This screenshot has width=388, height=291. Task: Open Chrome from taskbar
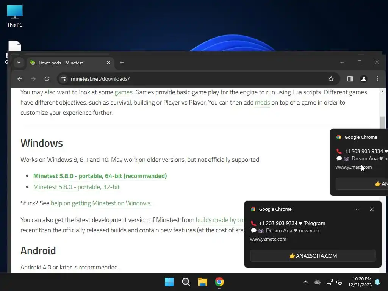pyautogui.click(x=219, y=282)
